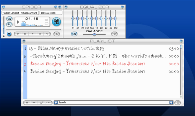Adjust the 4K equalizer band

pyautogui.click(x=106, y=18)
